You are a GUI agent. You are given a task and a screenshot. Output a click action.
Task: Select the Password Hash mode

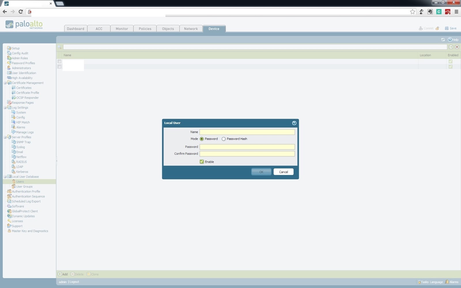point(224,139)
